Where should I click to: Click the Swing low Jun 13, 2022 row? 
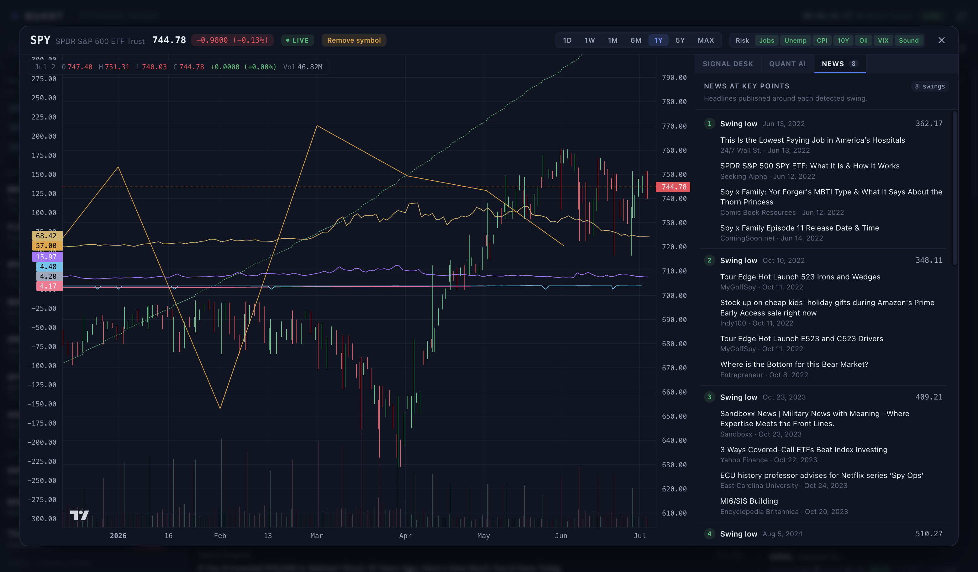823,124
